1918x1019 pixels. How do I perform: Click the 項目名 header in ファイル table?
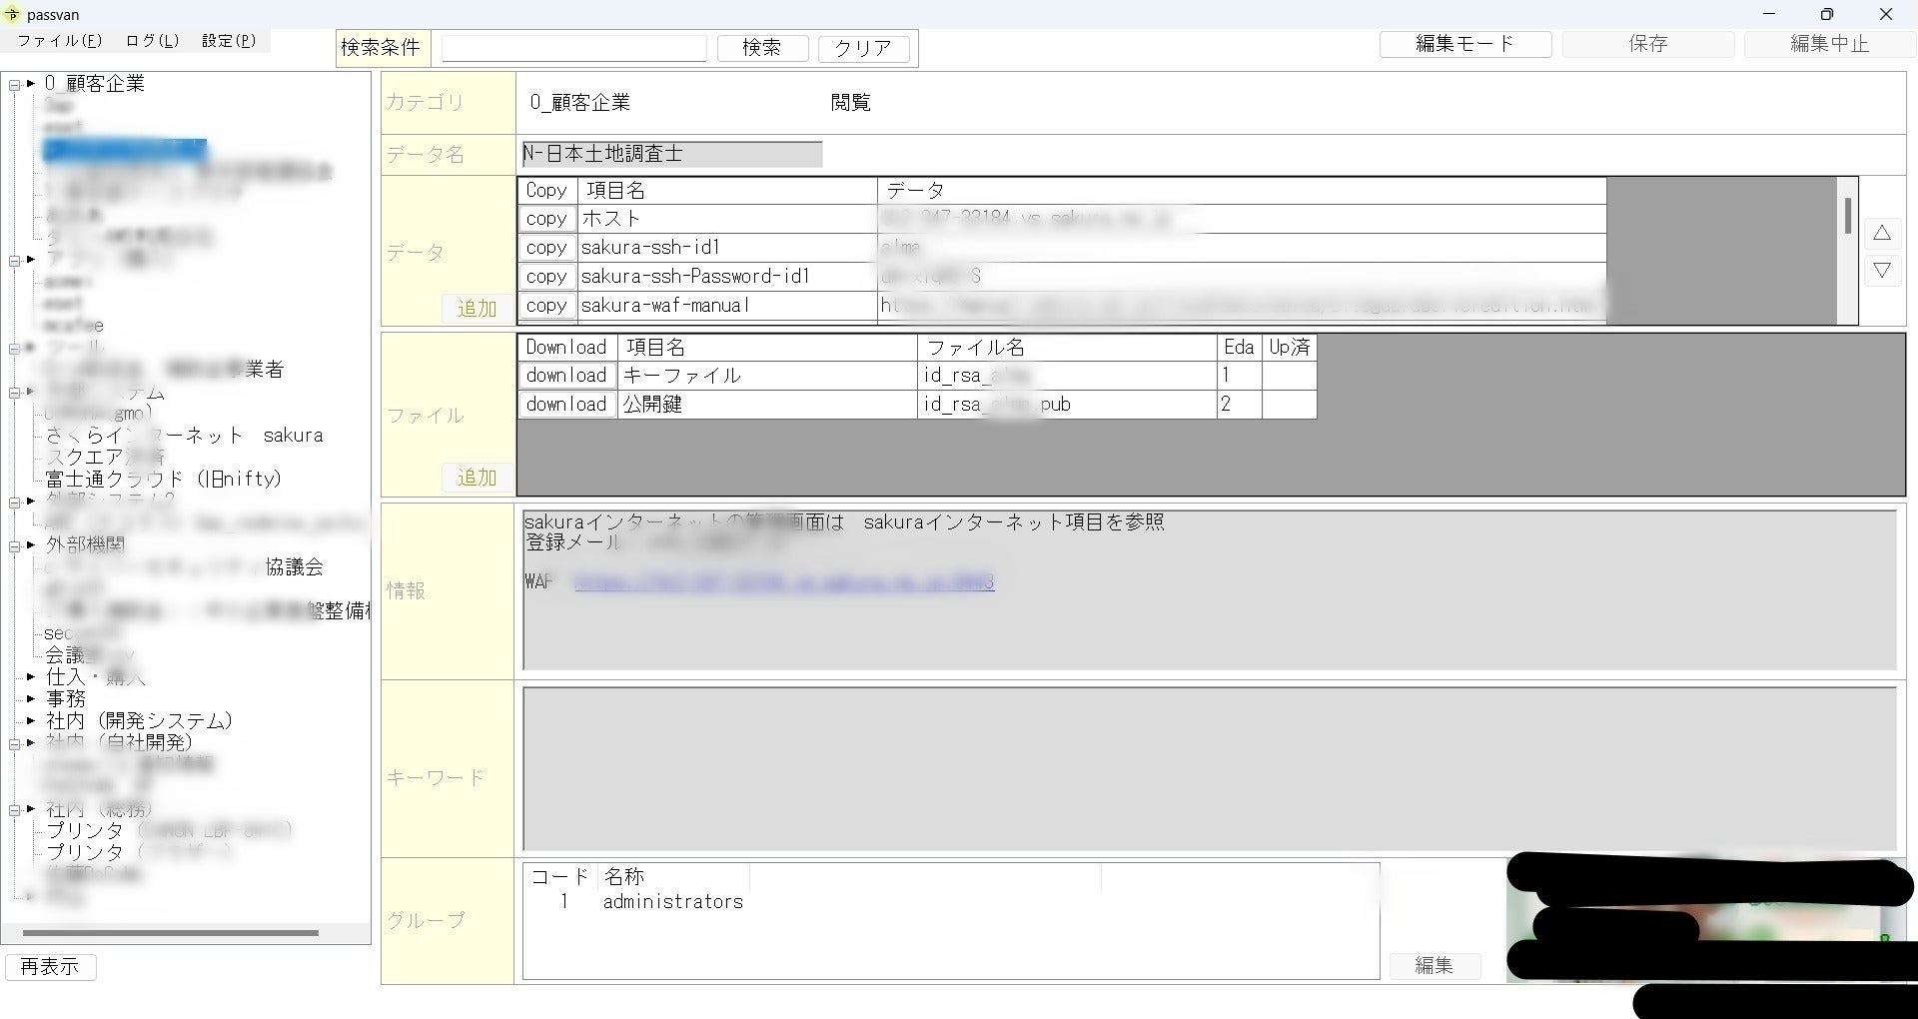click(767, 348)
